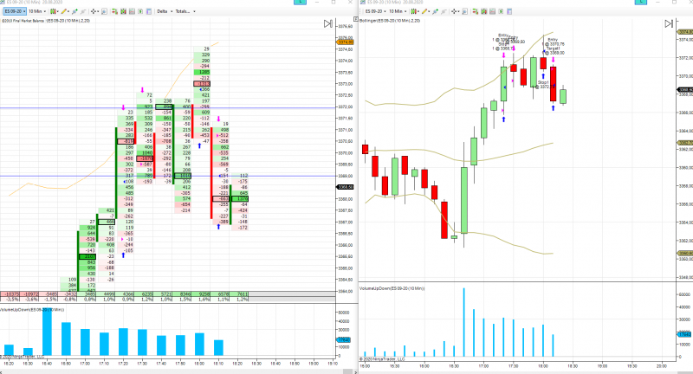
Task: Click zoom in icon in right chart toolbar
Action: [x=436, y=11]
